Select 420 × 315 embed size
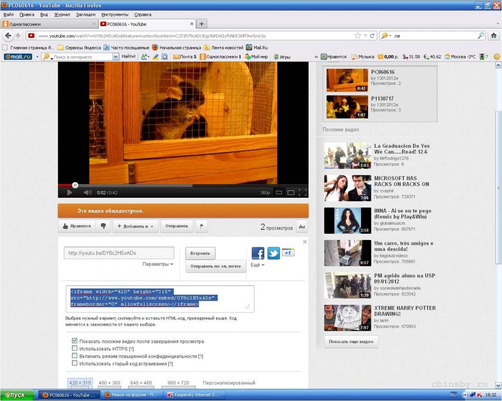The image size is (502, 401). tap(80, 383)
